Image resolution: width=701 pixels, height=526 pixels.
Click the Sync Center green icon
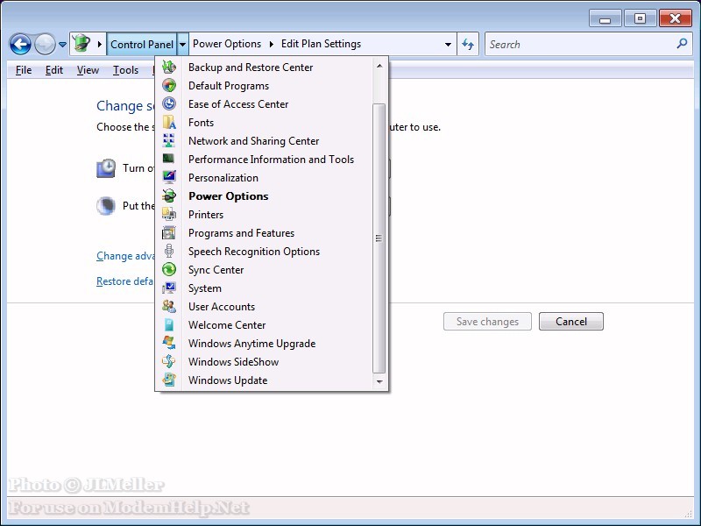click(169, 269)
